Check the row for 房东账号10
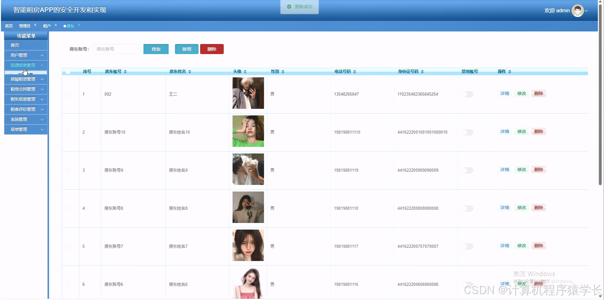 pos(67,132)
